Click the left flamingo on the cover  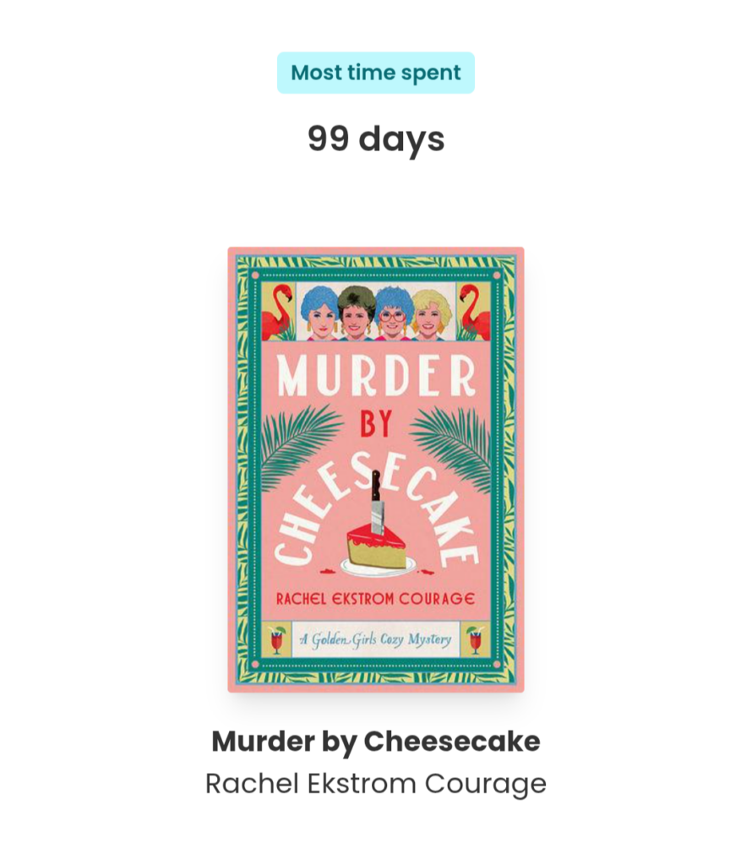tap(277, 313)
